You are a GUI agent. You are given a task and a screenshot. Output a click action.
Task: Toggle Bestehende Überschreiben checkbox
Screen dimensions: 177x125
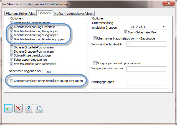(11, 23)
